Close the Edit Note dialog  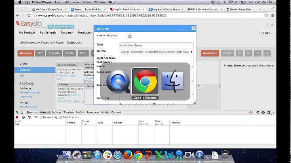(193, 28)
